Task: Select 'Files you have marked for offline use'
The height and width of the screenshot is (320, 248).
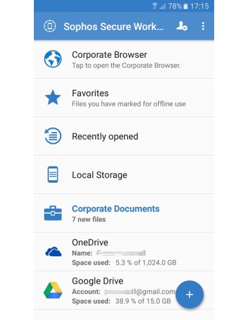Action: pyautogui.click(x=129, y=104)
